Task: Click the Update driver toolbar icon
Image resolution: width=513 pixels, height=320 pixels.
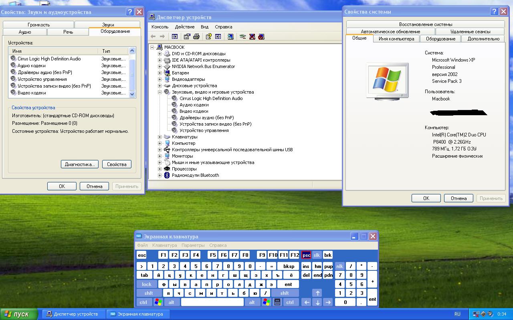Action: (x=242, y=36)
